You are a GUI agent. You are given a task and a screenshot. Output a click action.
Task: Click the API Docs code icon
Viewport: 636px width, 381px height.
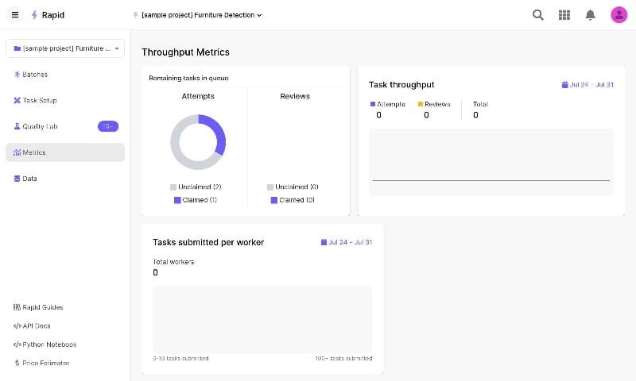pyautogui.click(x=17, y=326)
